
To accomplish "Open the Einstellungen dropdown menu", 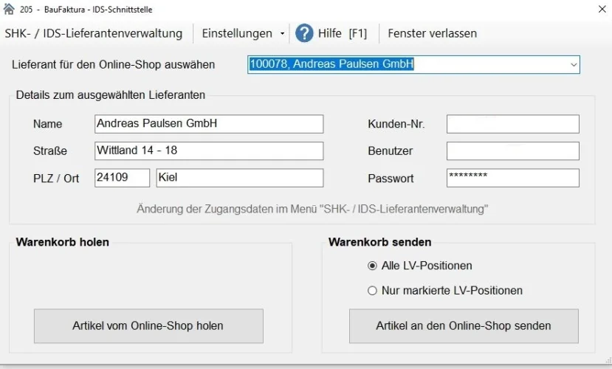I will [242, 33].
